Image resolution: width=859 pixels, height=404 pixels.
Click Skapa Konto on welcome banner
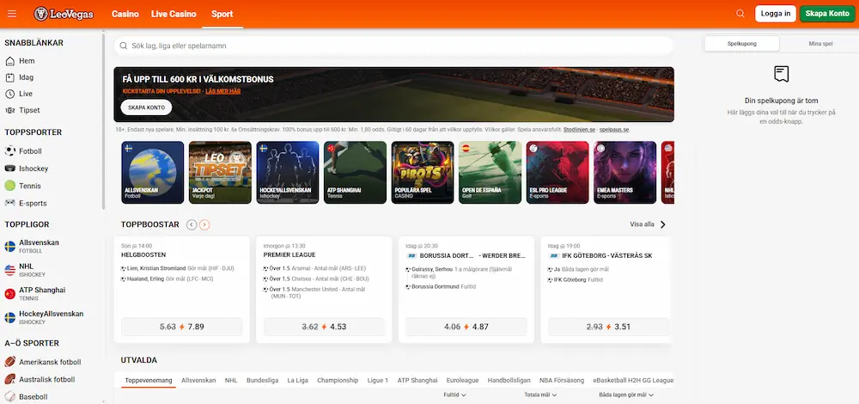click(146, 107)
